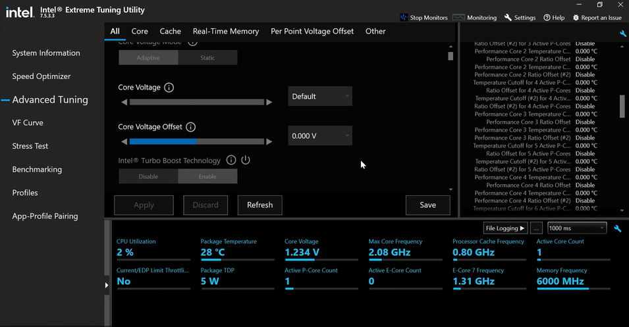The width and height of the screenshot is (629, 327).
Task: Click scroll up arrow of tuning panel
Action: point(451,47)
